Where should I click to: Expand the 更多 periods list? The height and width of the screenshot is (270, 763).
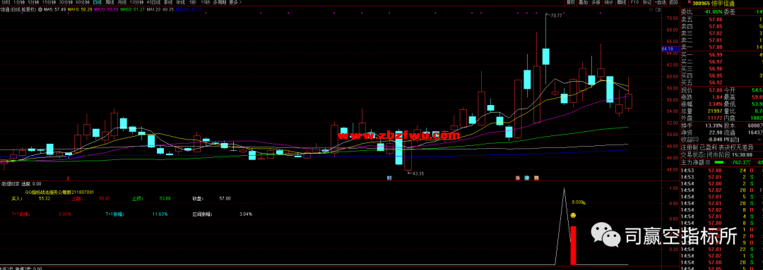pyautogui.click(x=235, y=2)
